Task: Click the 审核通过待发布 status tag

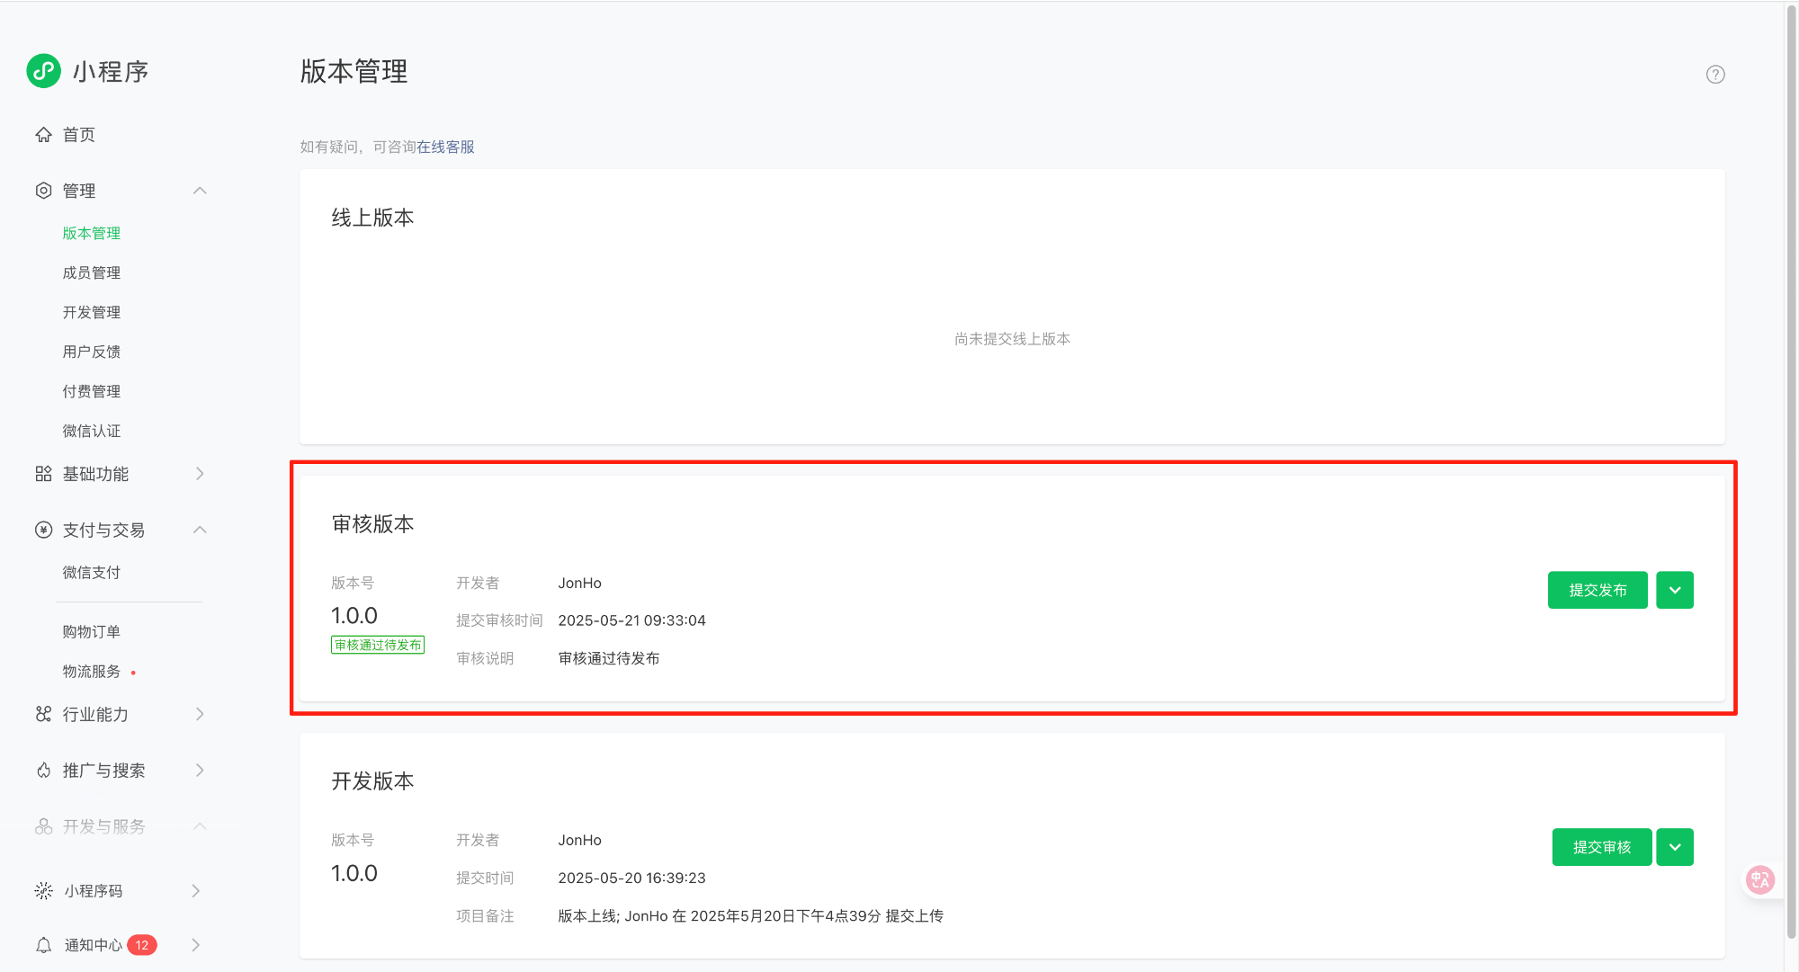Action: click(378, 645)
